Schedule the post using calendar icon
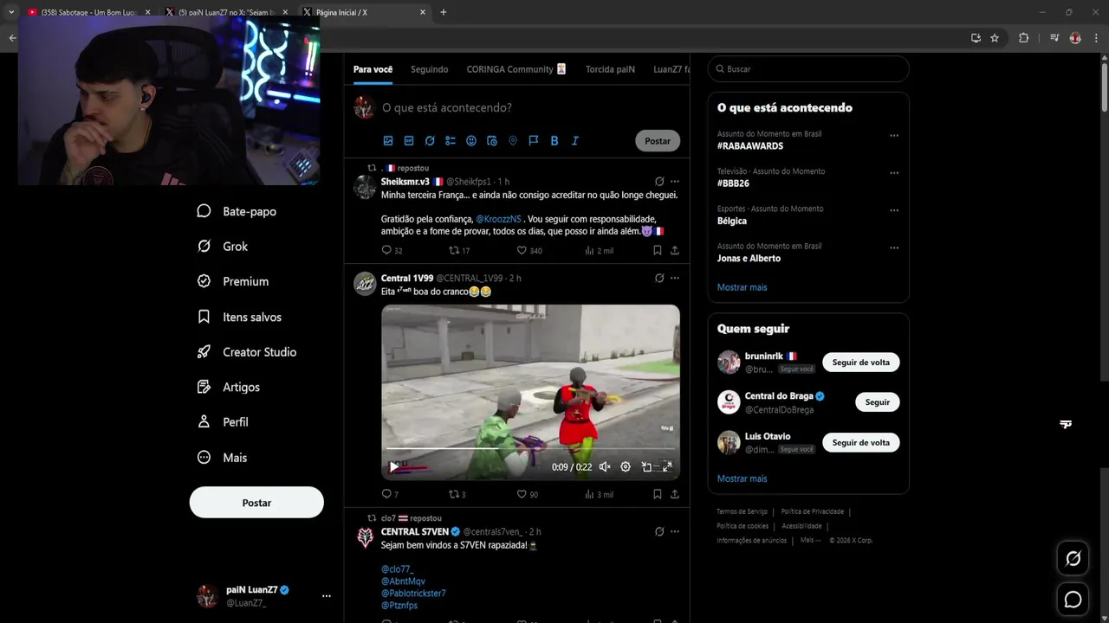The height and width of the screenshot is (623, 1109). click(492, 141)
